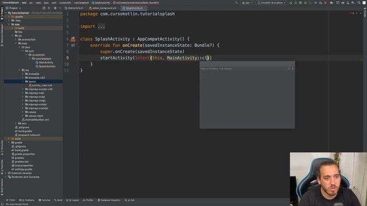The image size is (367, 206).
Task: Click the package name on line 1
Action: [138, 14]
